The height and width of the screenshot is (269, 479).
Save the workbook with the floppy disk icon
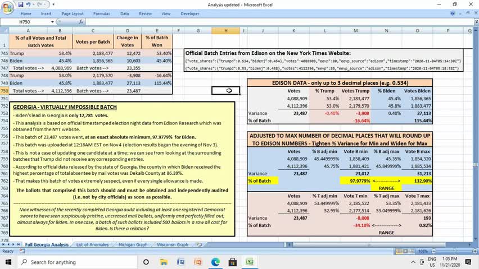point(20,4)
